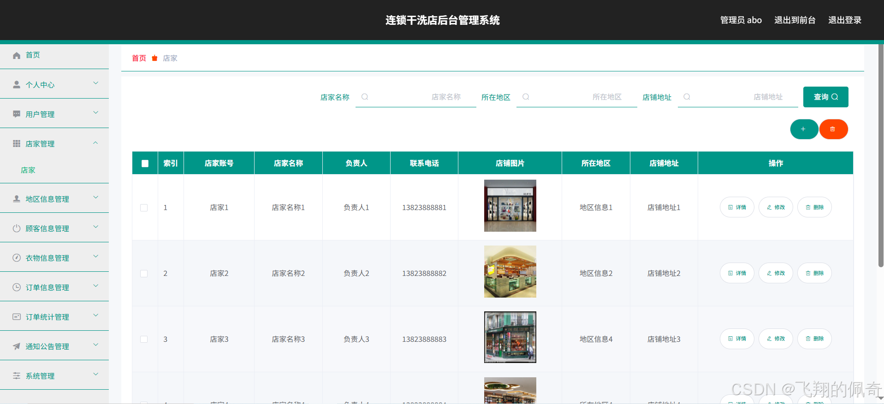Expand the 地区信息管理 menu chevron
The height and width of the screenshot is (404, 884).
(x=96, y=198)
